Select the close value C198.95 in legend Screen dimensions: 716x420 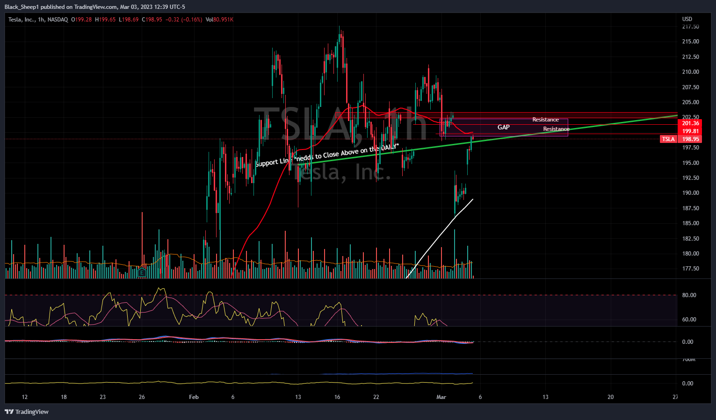(152, 20)
